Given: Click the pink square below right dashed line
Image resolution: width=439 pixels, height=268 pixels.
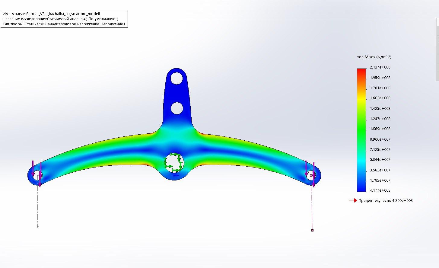Looking at the screenshot, I should 312,230.
